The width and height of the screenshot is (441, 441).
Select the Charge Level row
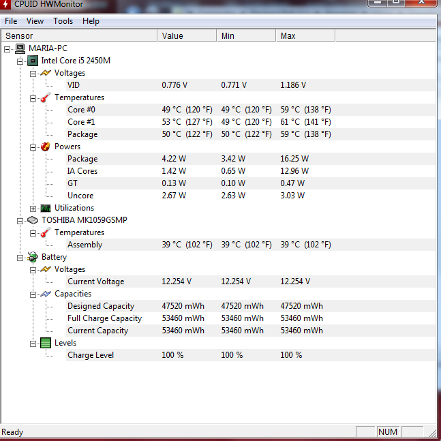point(251,355)
